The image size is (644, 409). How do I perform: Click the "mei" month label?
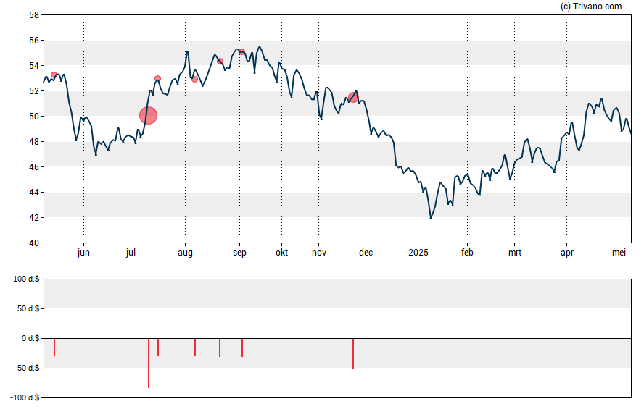tap(619, 253)
